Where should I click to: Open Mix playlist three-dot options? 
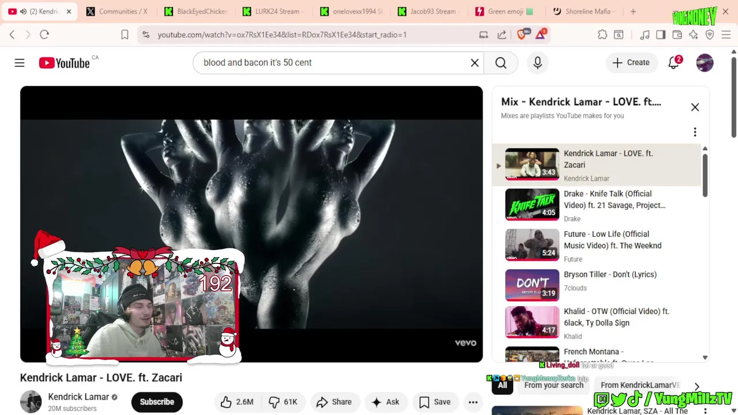point(695,132)
